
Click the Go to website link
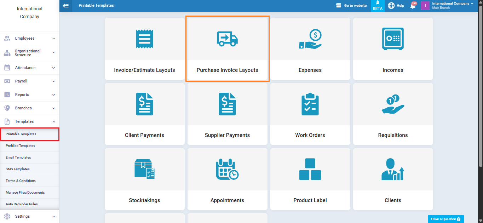351,6
